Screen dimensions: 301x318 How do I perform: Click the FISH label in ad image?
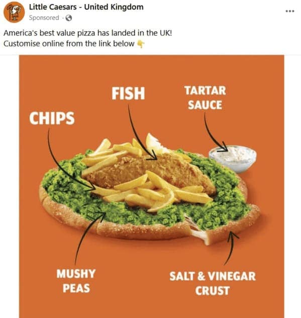pos(128,93)
